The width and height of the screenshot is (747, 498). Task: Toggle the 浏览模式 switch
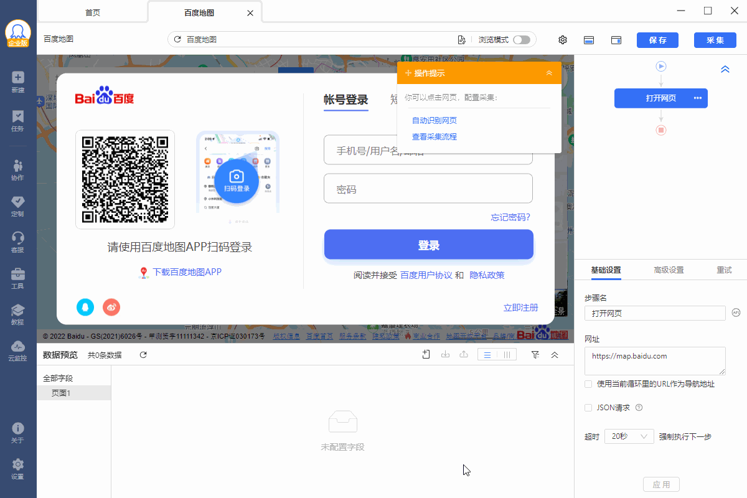[522, 40]
